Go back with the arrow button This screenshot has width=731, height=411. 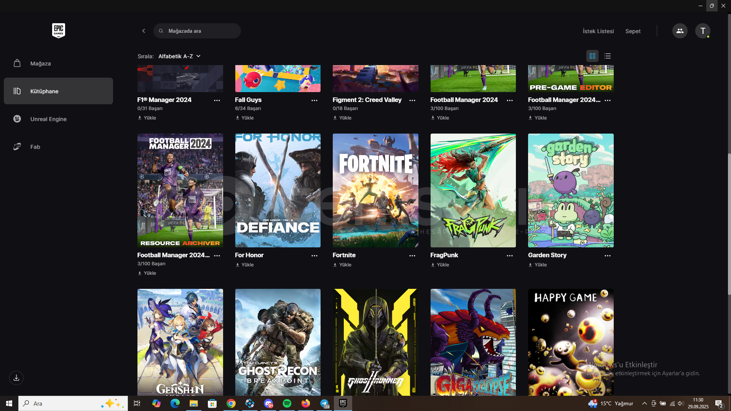point(144,31)
